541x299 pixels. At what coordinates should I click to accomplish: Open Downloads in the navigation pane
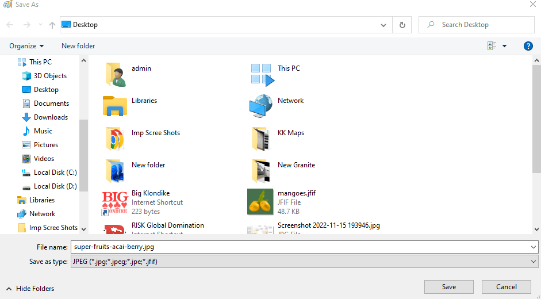(44, 117)
